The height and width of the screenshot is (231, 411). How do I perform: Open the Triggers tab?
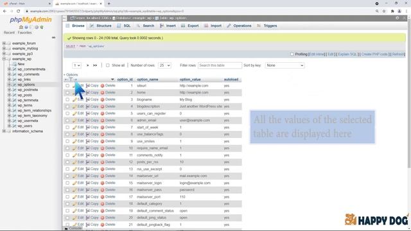point(267,26)
